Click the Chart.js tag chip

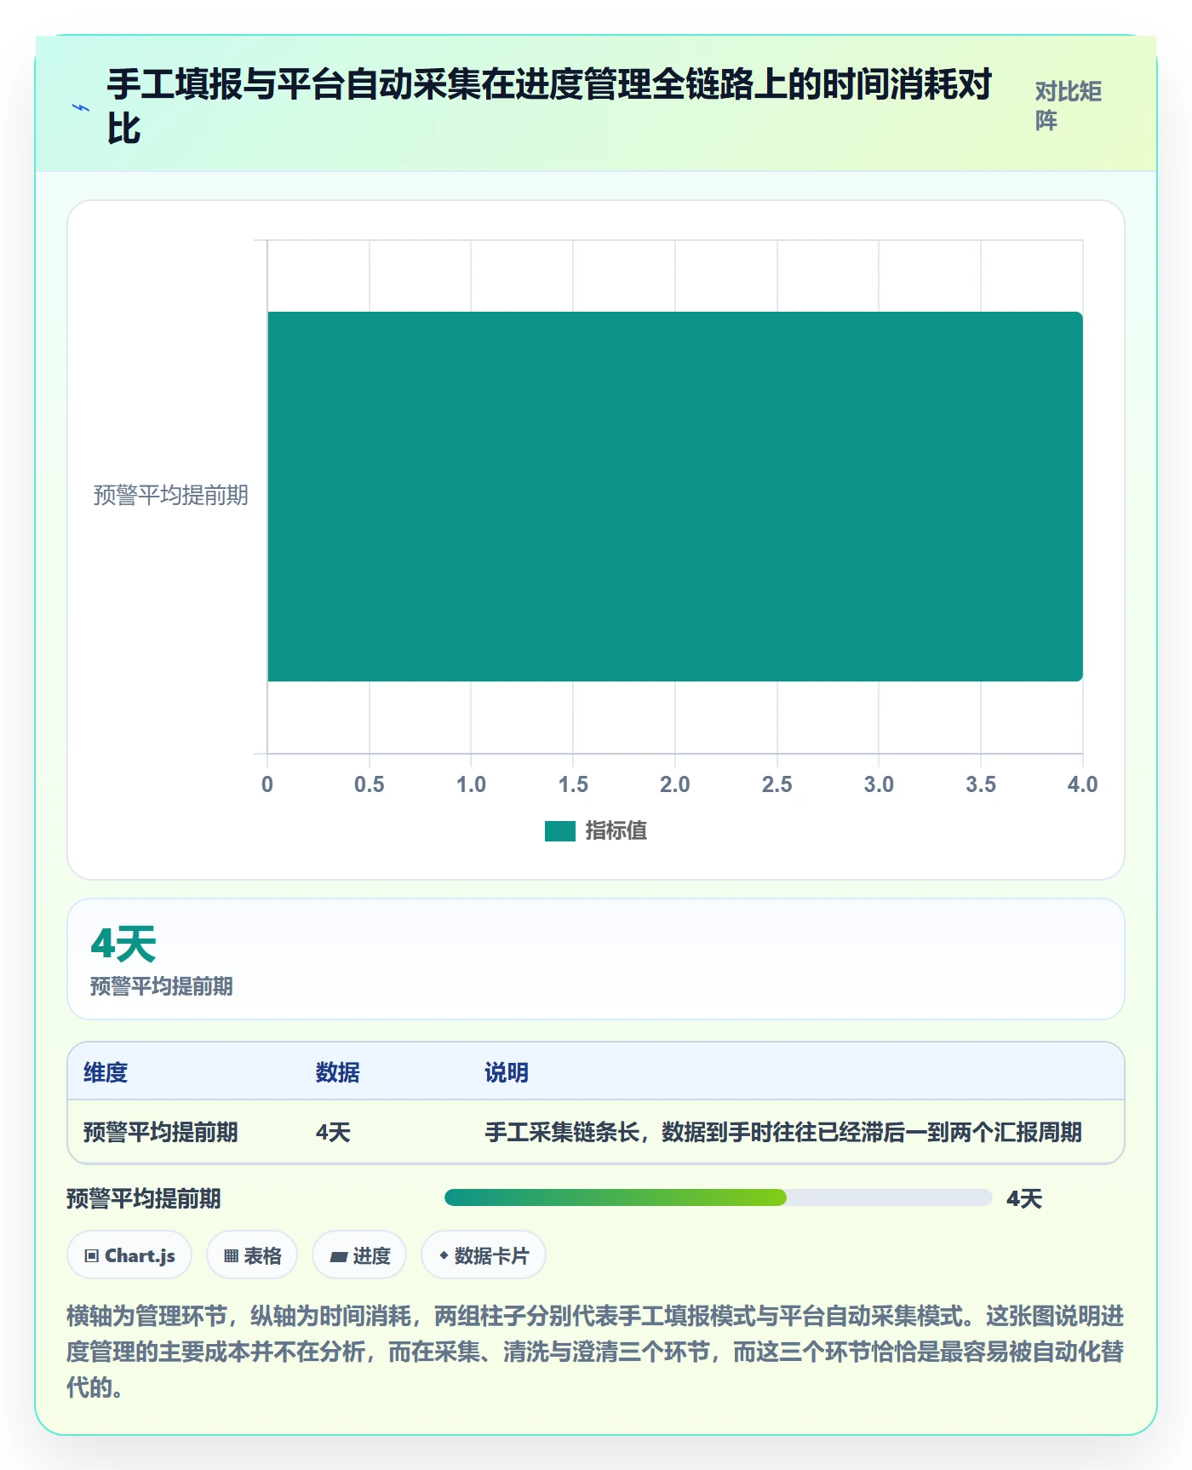129,1255
